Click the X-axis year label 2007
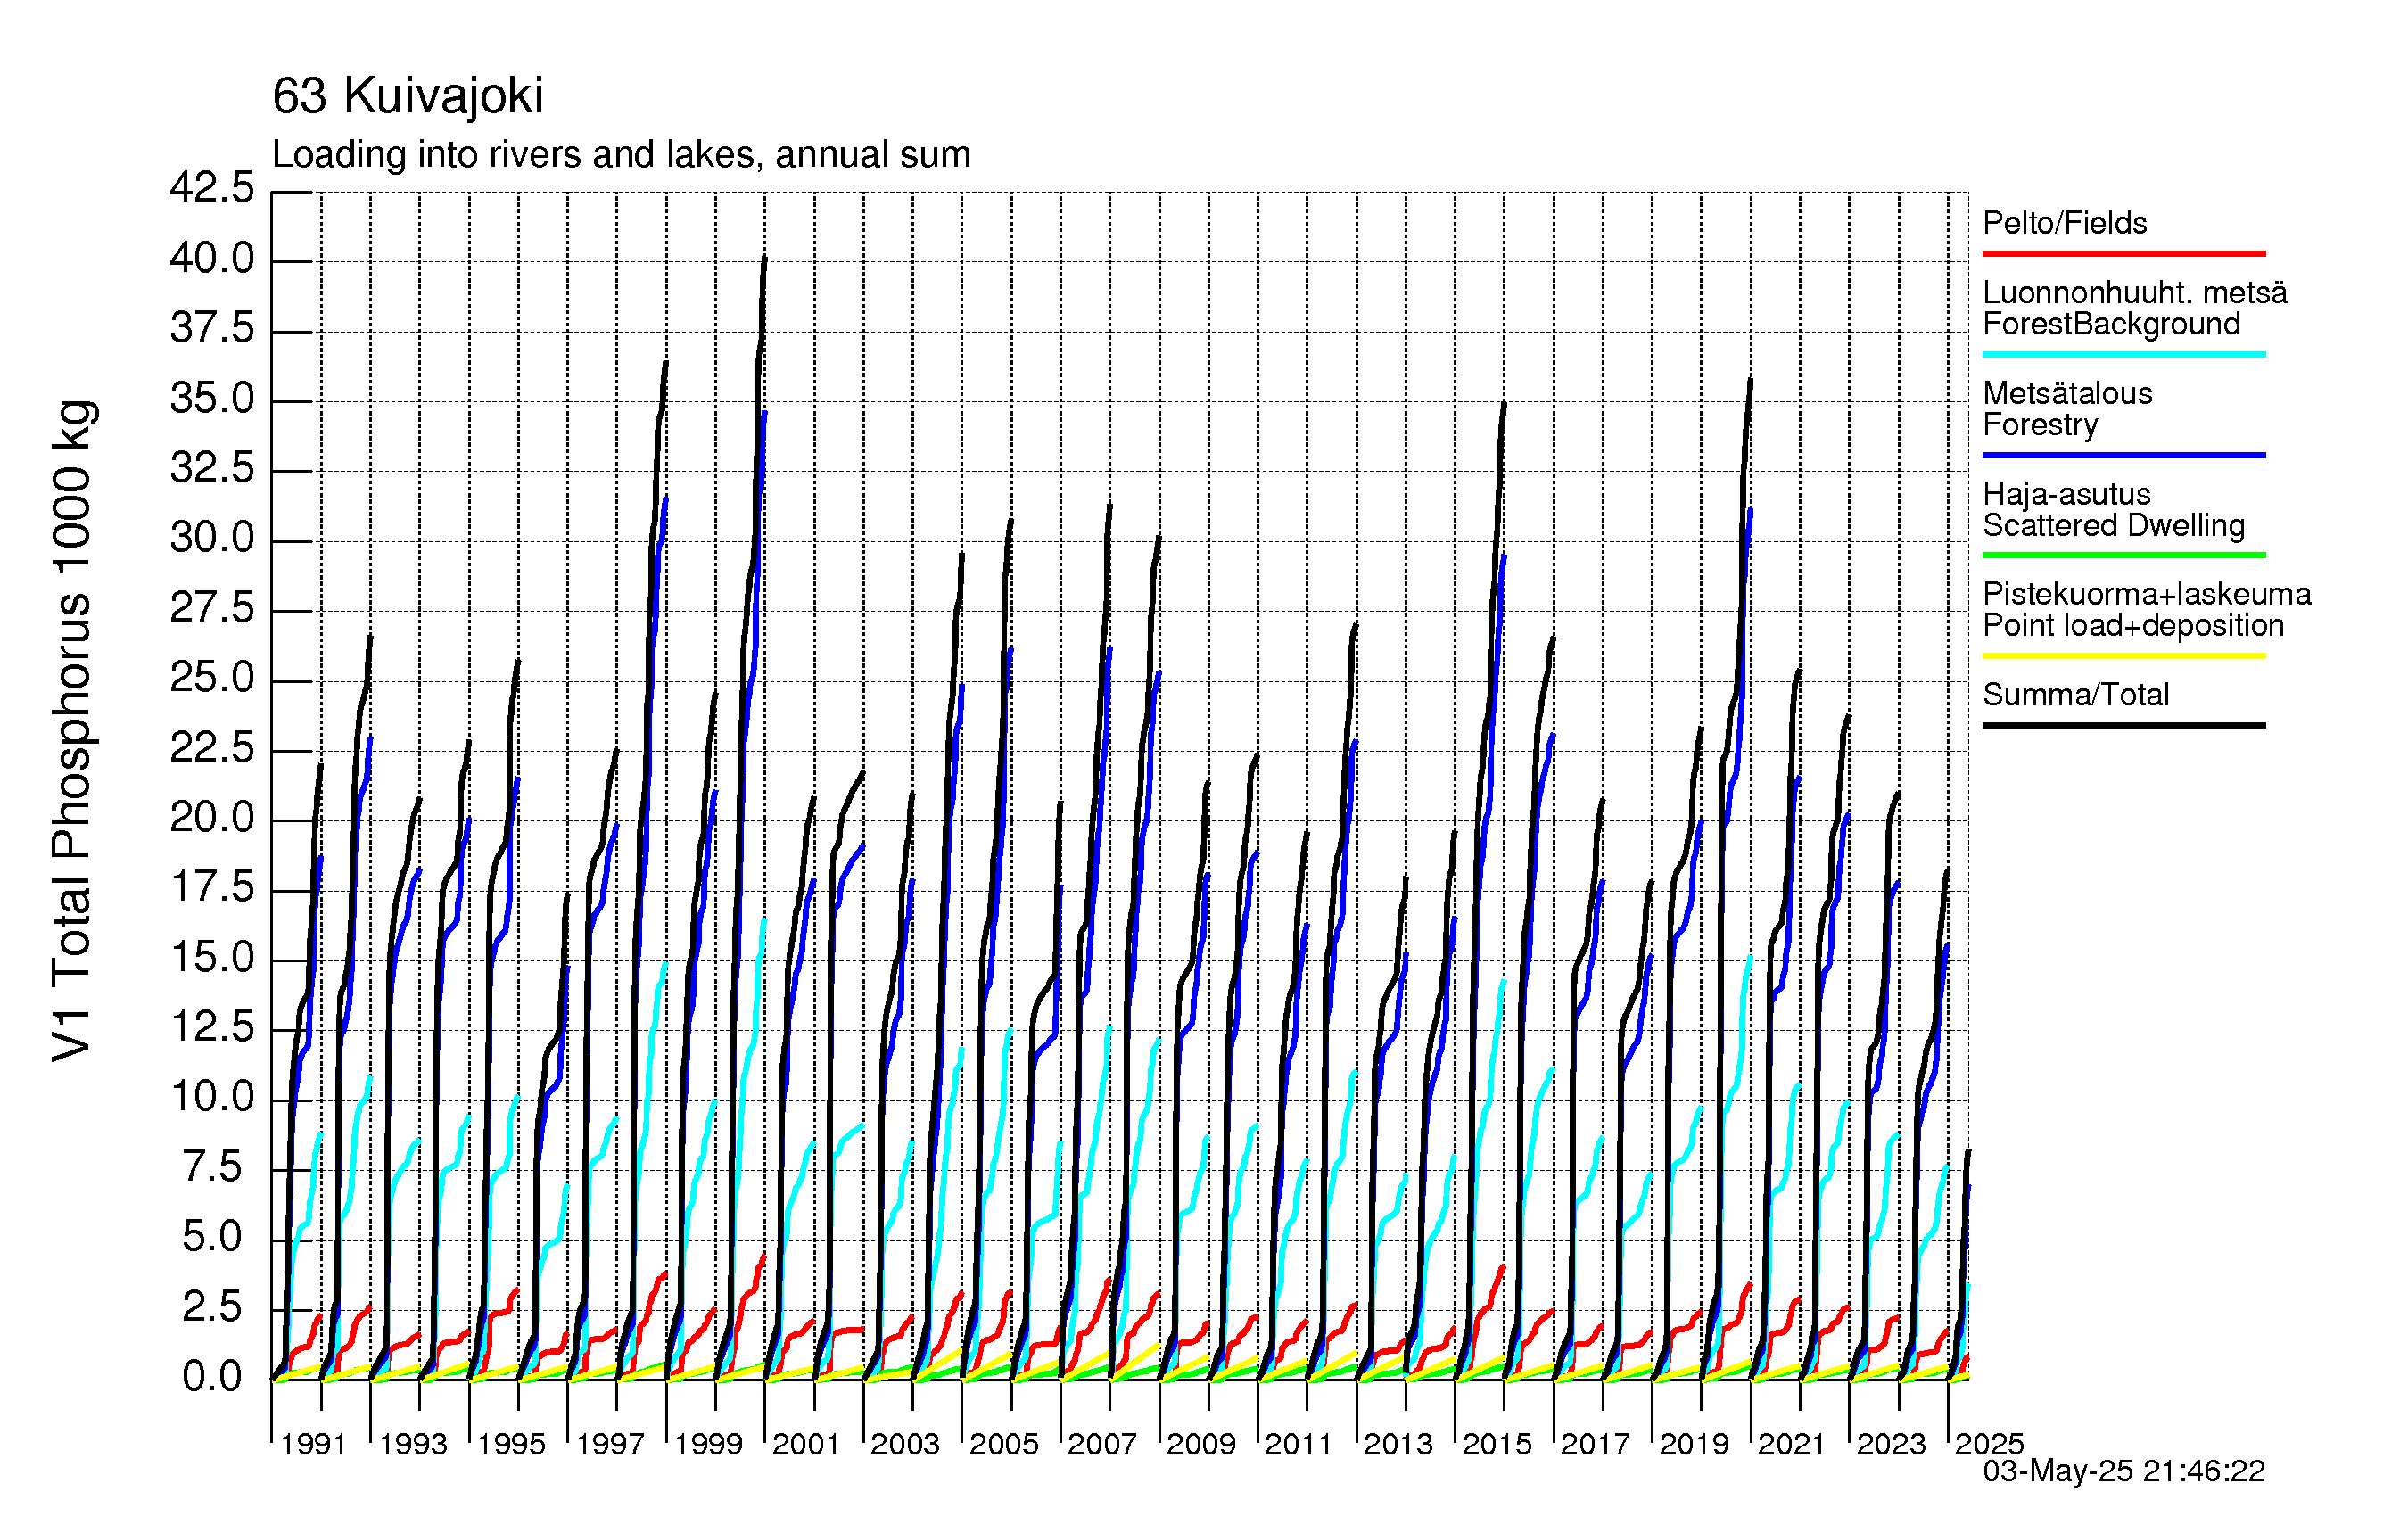The height and width of the screenshot is (1516, 2408). [1102, 1444]
